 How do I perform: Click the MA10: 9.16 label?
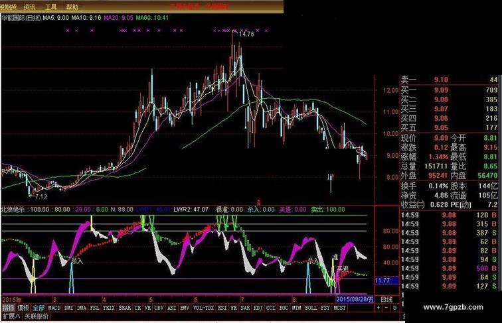[86, 18]
